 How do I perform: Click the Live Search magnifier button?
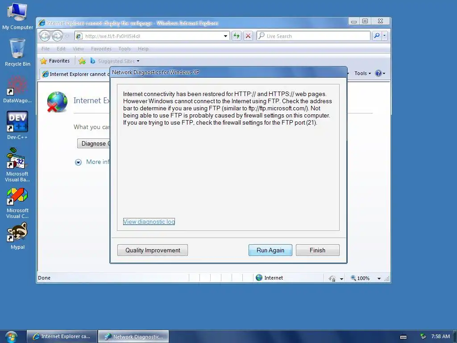[377, 36]
